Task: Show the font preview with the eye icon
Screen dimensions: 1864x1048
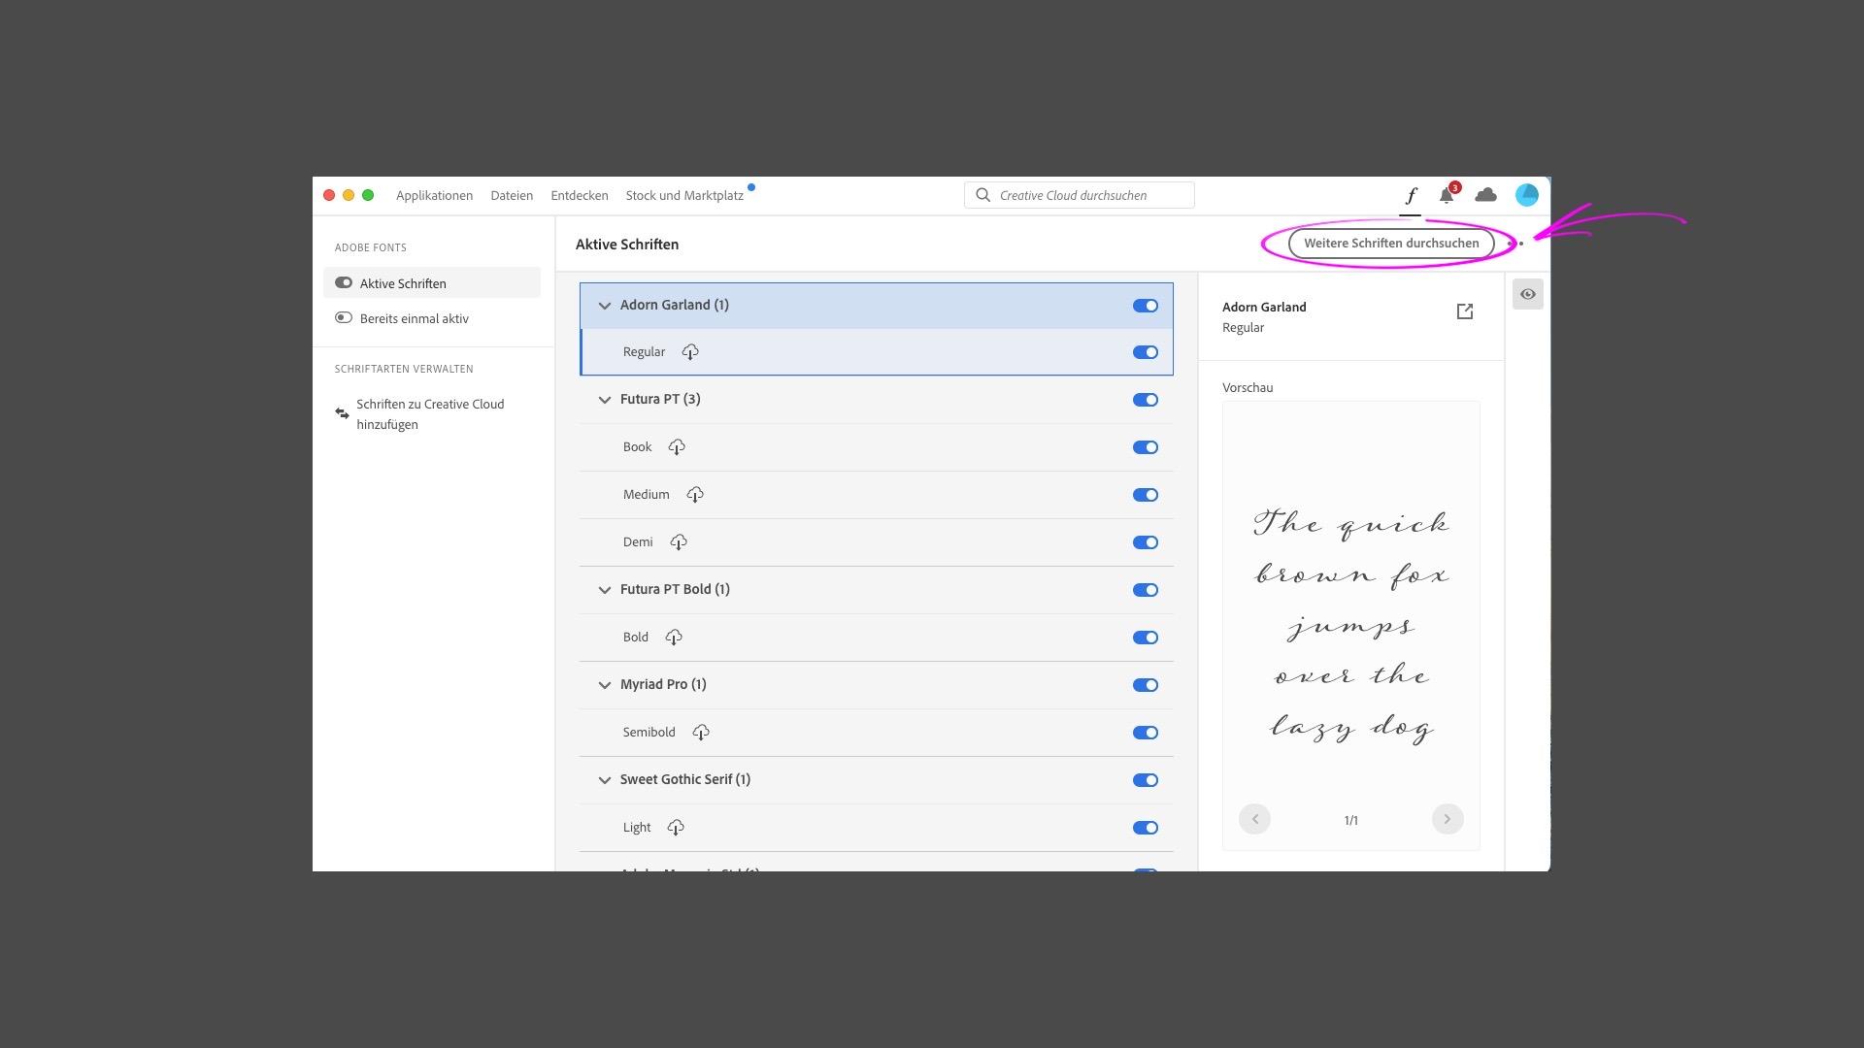Action: (x=1528, y=294)
